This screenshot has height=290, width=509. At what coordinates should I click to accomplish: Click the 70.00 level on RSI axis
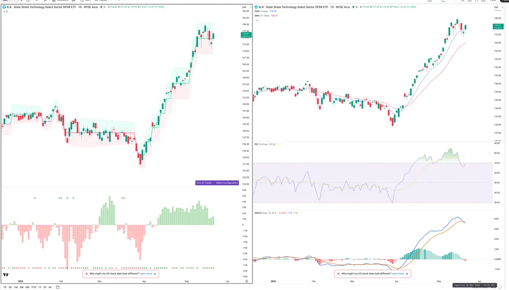pos(496,163)
